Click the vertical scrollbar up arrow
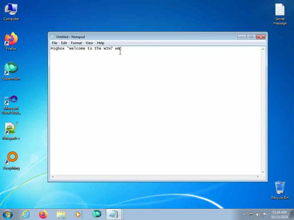Screen dimensions: 294x220 coord(263,49)
